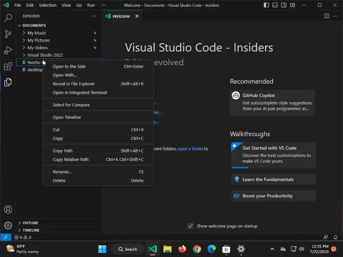Click the open a folder link
343x257 pixels.
[190, 149]
